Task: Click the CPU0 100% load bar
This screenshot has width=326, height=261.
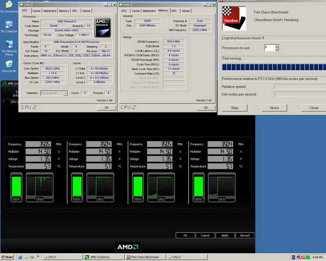Action: click(16, 187)
